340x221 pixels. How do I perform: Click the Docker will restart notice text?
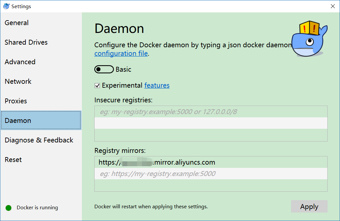(151, 207)
